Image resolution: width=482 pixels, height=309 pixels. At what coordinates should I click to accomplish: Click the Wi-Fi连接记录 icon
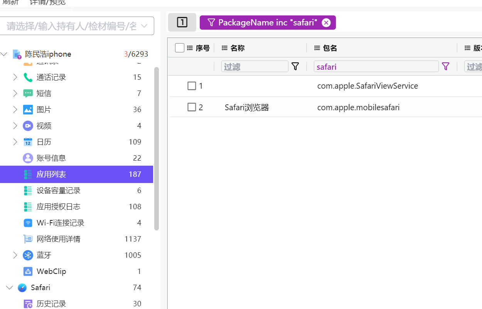click(28, 223)
